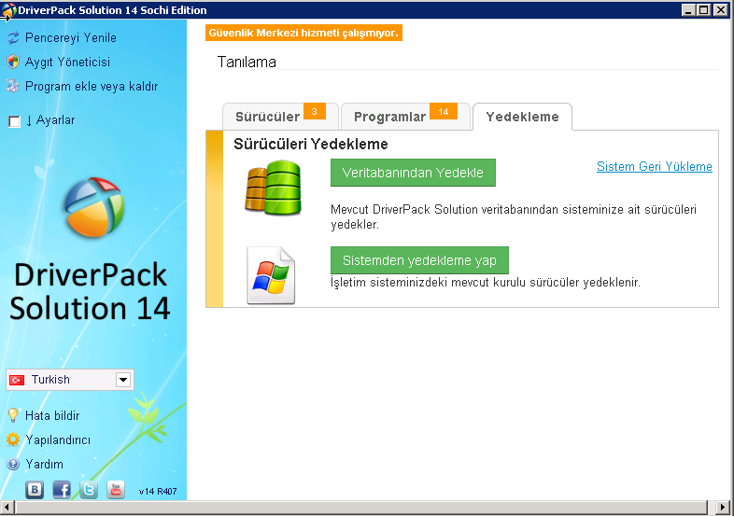734x516 pixels.
Task: Click the horizontal scrollbar right arrow
Action: (x=723, y=507)
